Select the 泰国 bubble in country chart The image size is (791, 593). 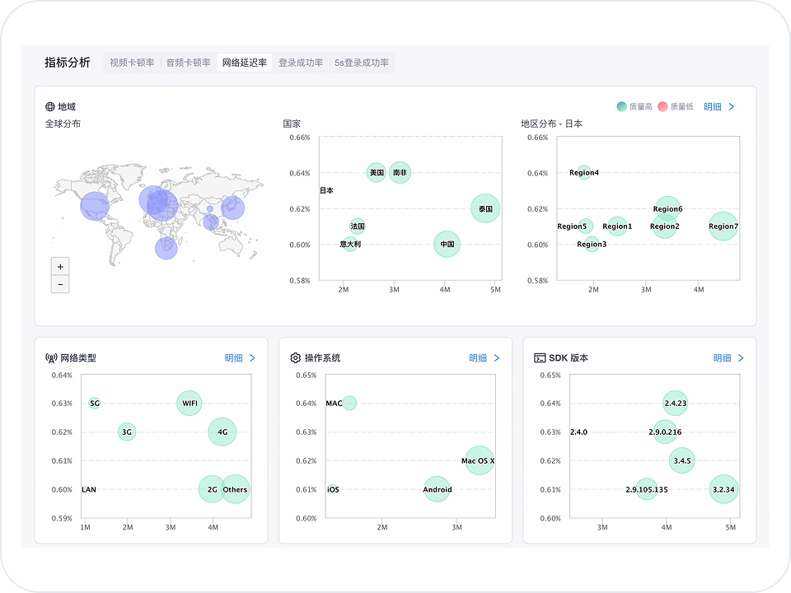point(485,208)
